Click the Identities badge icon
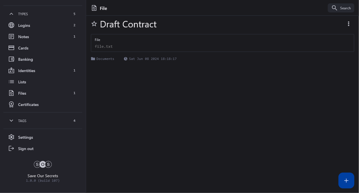Viewport: 359px width, 193px height. coord(11,71)
